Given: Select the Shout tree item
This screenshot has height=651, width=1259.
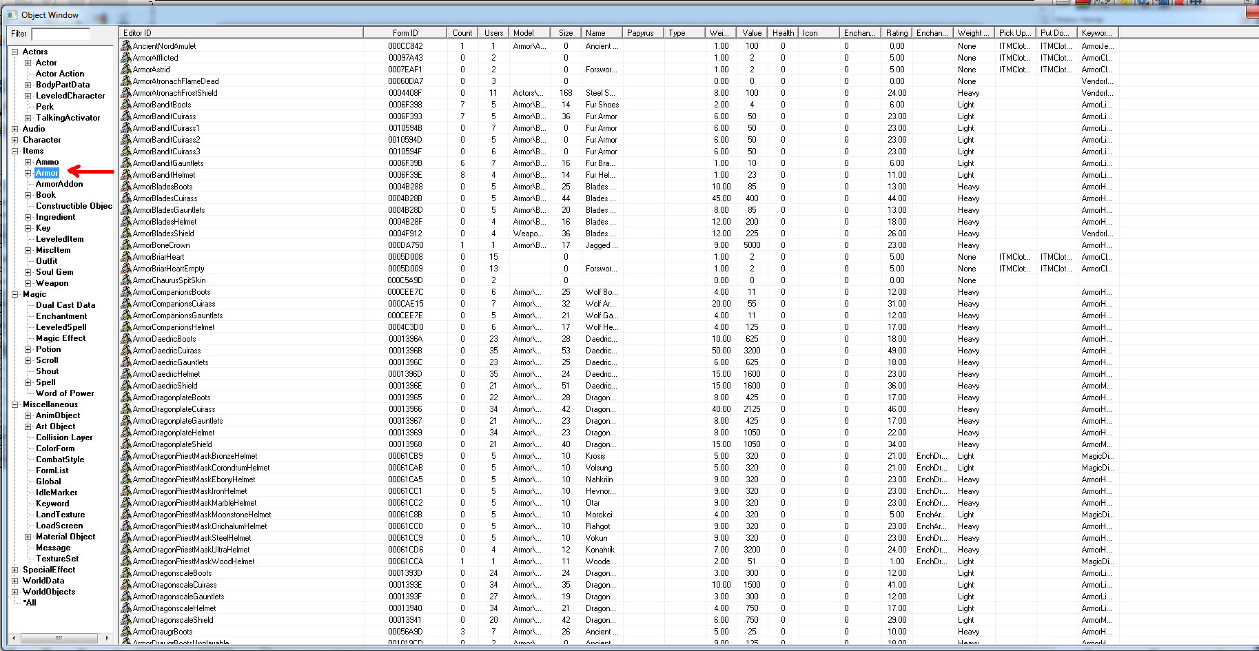Looking at the screenshot, I should coord(48,371).
